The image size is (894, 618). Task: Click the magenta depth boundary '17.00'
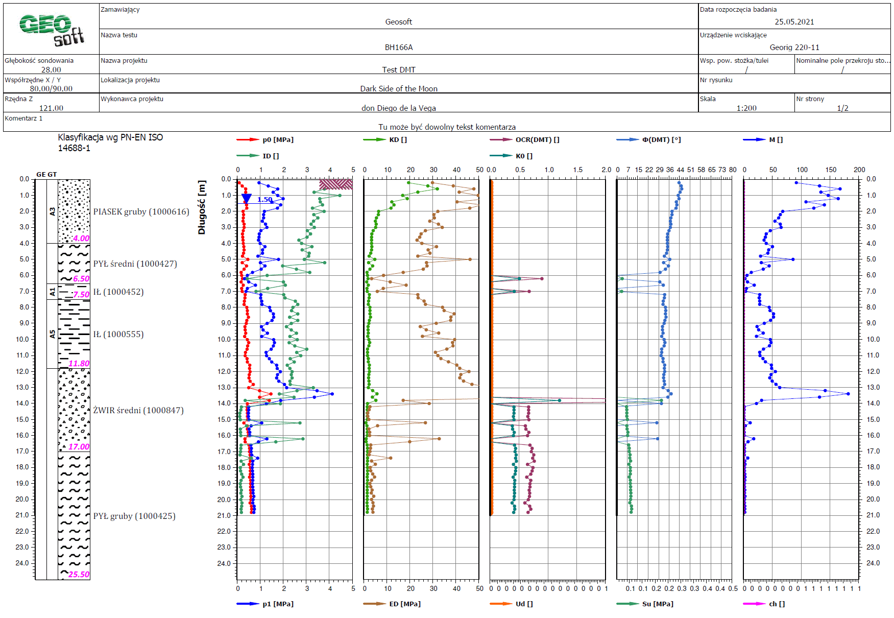[x=79, y=447]
